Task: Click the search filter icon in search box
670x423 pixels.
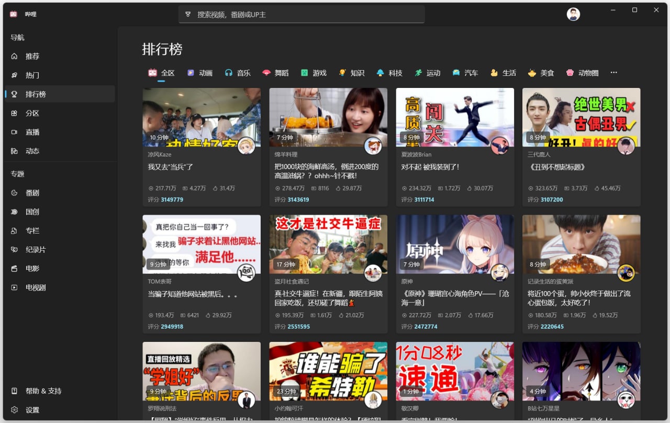Action: point(188,15)
